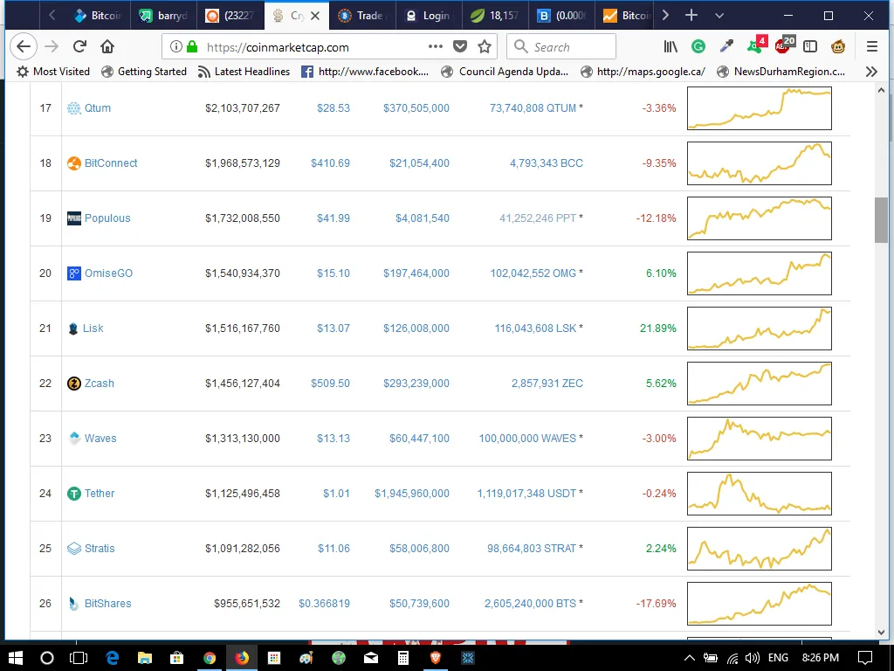The width and height of the screenshot is (894, 671).
Task: Open the Facebook bookmark
Action: click(x=365, y=72)
